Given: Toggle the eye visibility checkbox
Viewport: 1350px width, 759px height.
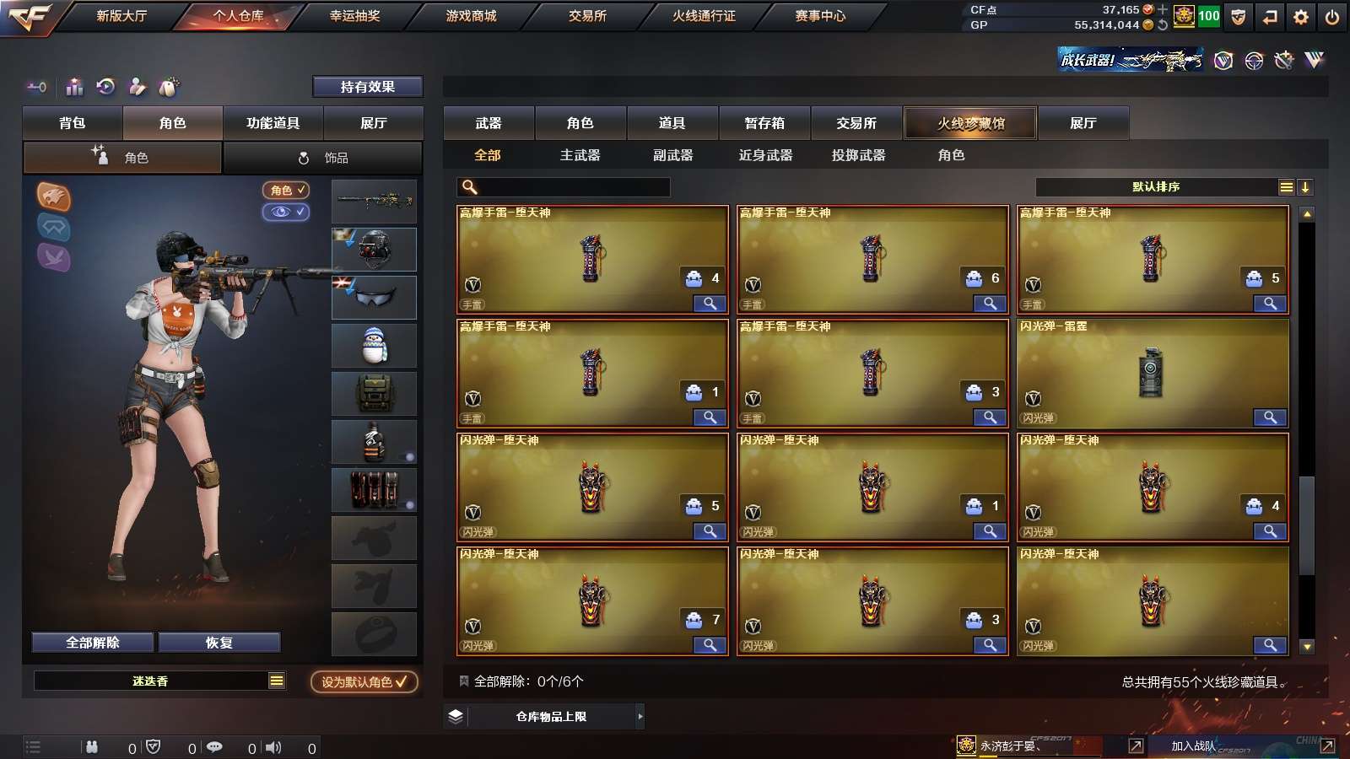Looking at the screenshot, I should pyautogui.click(x=286, y=212).
